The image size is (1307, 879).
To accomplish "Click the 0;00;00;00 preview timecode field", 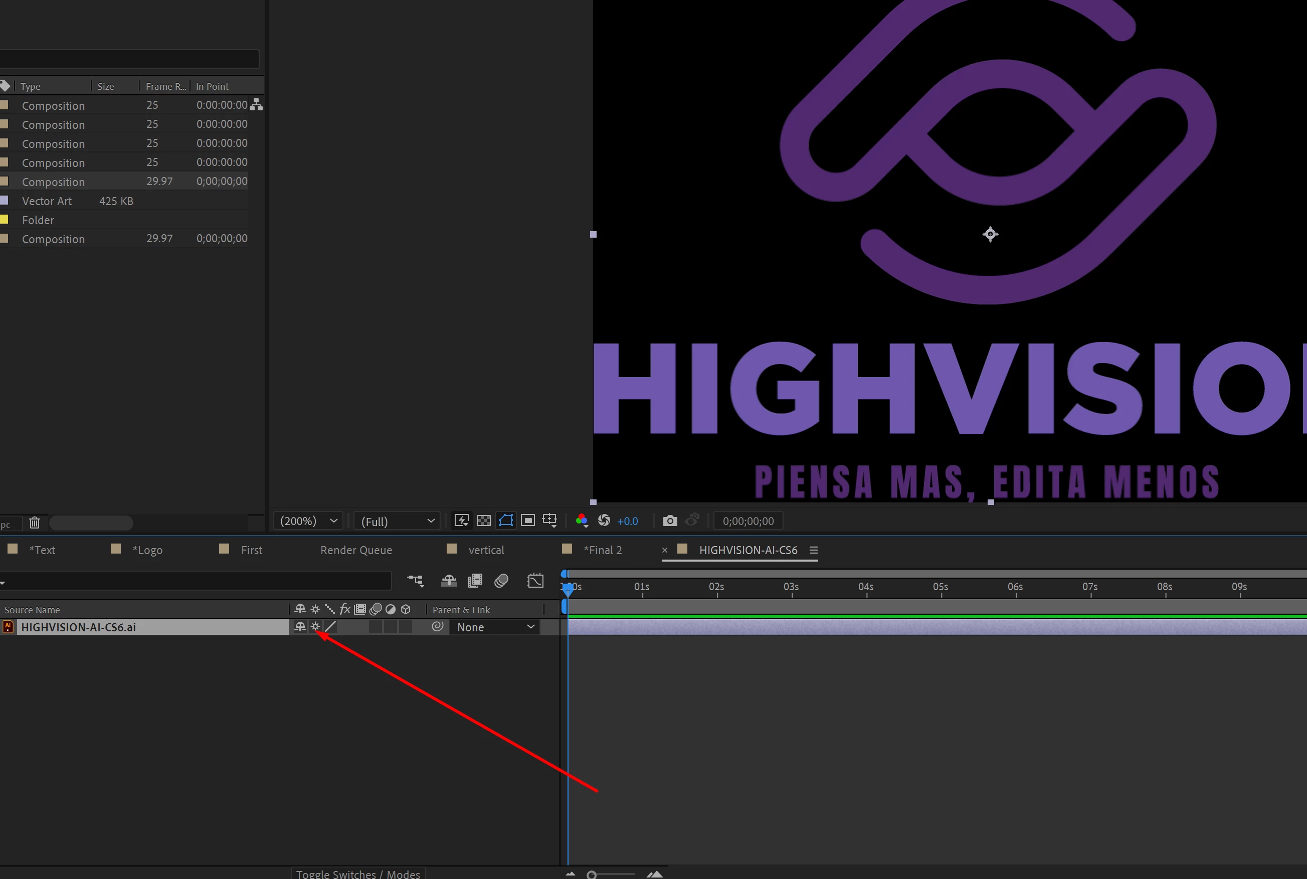I will 748,521.
